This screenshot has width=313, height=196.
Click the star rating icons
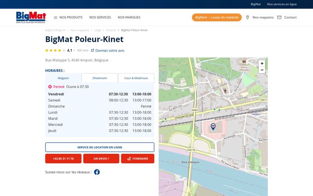tap(55, 51)
